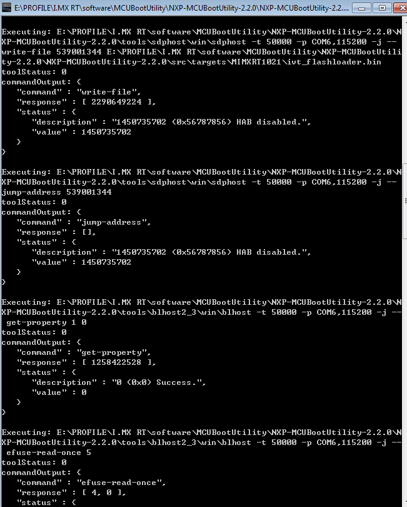Click the "efuse-read-once" command value
This screenshot has width=407, height=507.
[121, 483]
